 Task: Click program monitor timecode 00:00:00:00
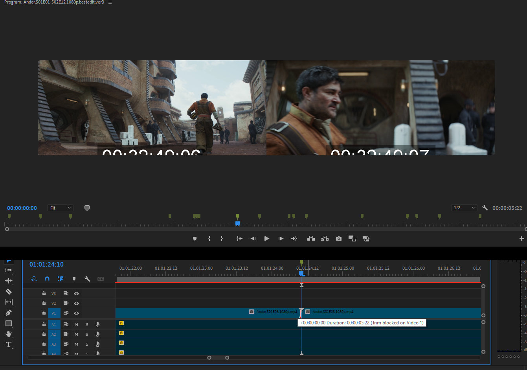(x=22, y=208)
